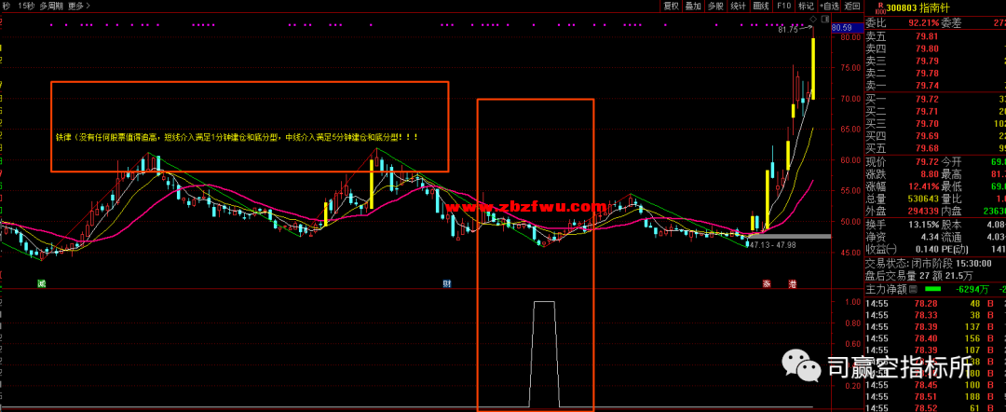The width and height of the screenshot is (1006, 412).
Task: Click the diamond icon above price axis
Action: (x=814, y=18)
